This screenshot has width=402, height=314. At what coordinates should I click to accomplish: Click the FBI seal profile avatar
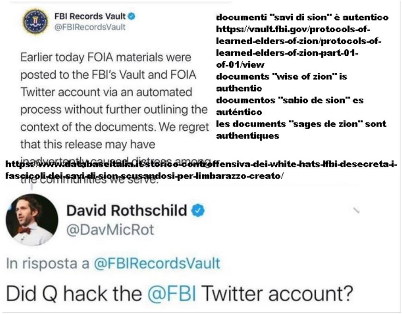(x=35, y=21)
